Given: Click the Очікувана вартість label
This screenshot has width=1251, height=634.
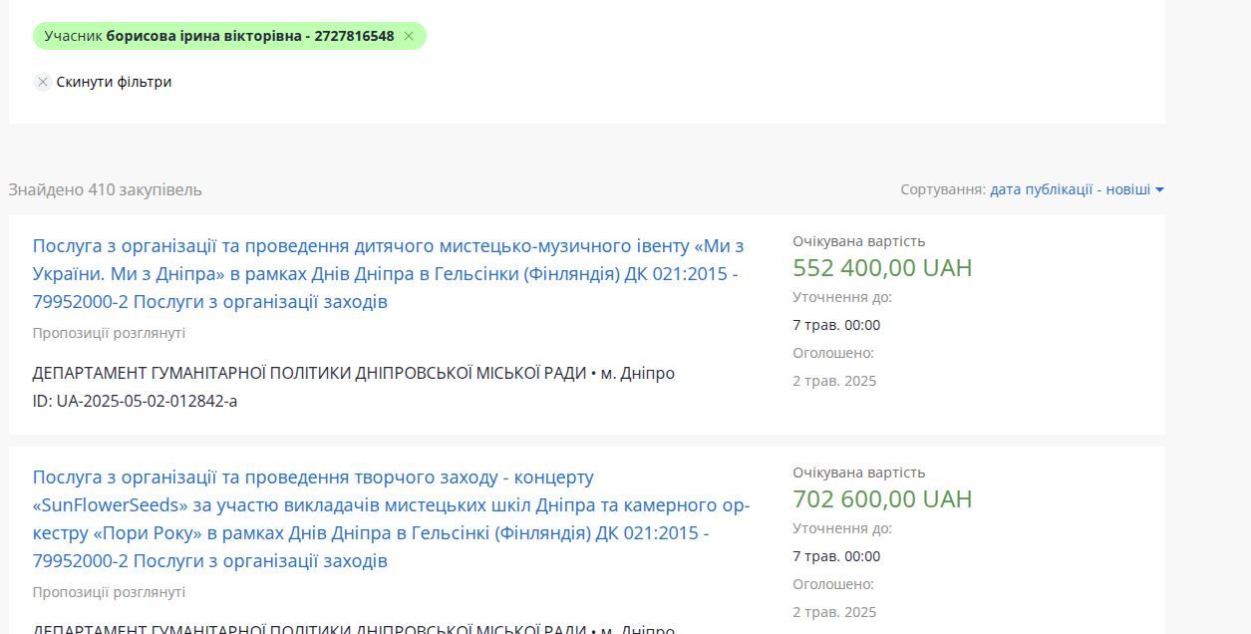Looking at the screenshot, I should [x=858, y=240].
